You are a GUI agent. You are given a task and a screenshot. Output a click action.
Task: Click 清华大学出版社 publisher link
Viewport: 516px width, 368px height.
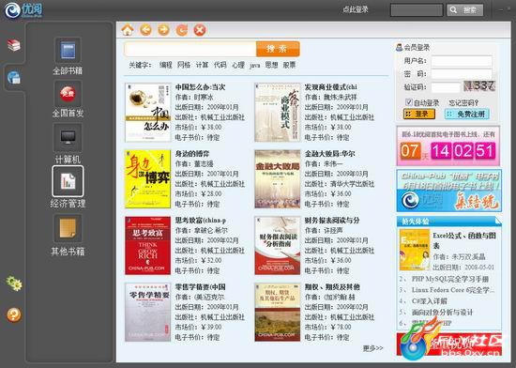[352, 184]
